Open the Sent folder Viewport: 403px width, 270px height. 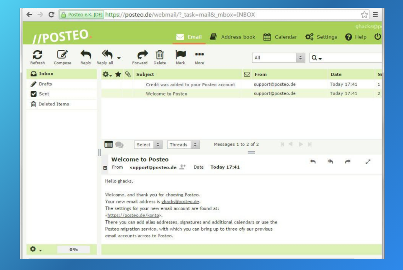(x=62, y=94)
